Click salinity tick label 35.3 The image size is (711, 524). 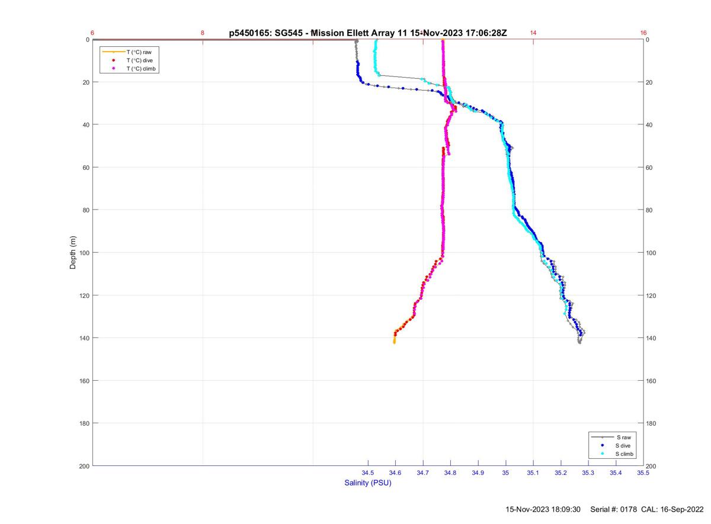(588, 472)
